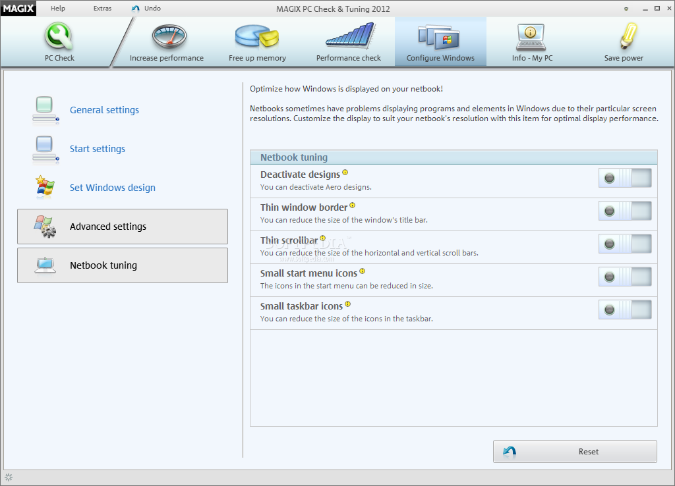This screenshot has height=486, width=675.
Task: Switch to the Free up memory tab label
Action: tap(258, 58)
